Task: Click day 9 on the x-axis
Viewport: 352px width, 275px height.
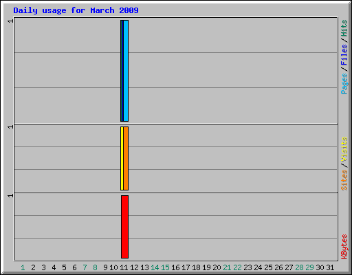Action: 105,267
